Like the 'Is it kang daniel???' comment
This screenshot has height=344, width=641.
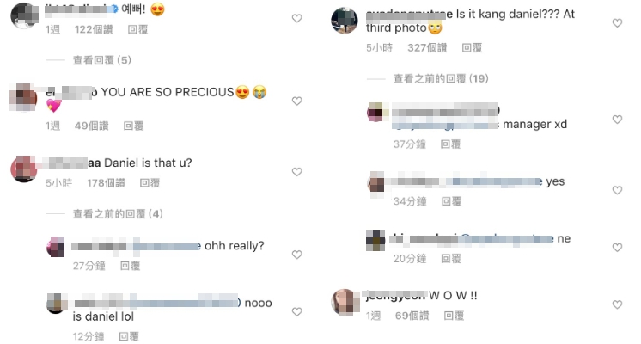point(617,23)
